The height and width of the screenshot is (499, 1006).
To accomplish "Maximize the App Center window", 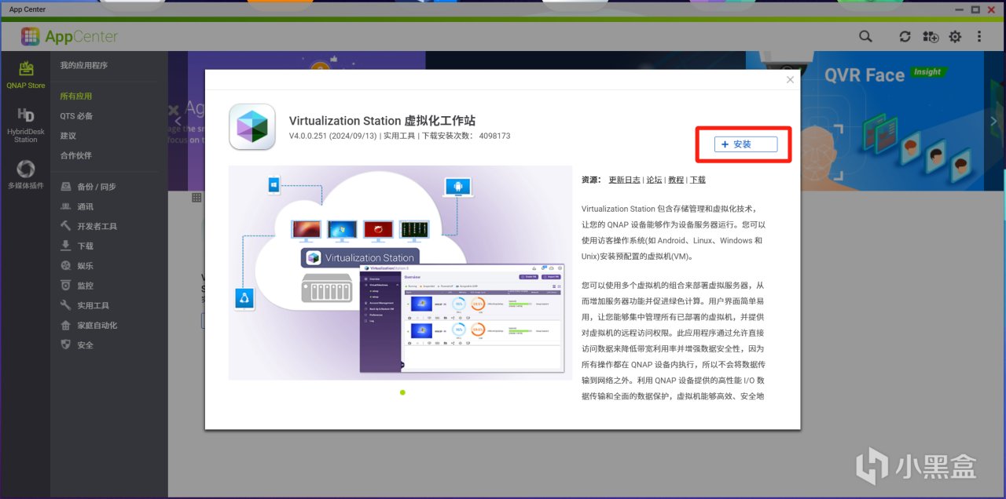I will pos(975,9).
